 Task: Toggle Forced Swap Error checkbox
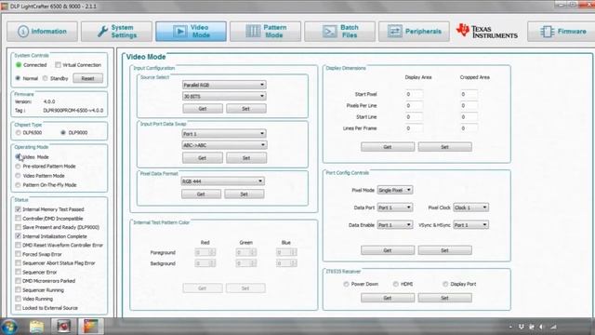(x=18, y=254)
